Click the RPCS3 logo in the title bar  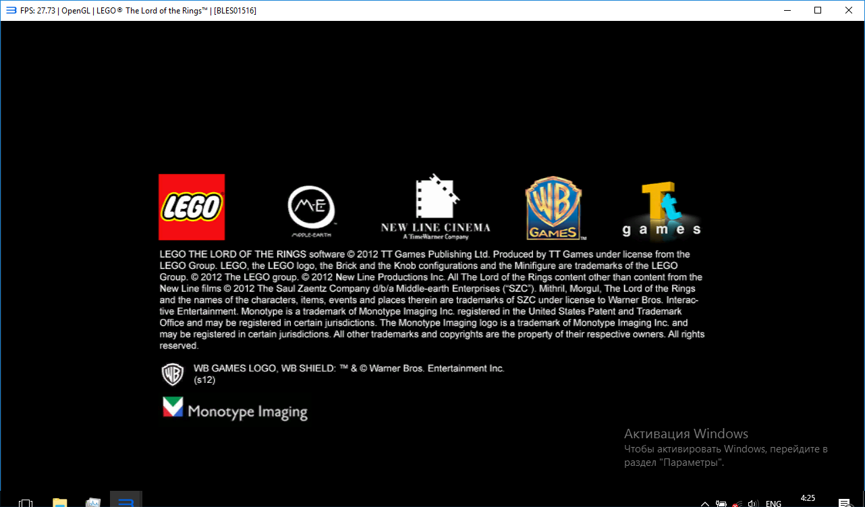(x=10, y=10)
